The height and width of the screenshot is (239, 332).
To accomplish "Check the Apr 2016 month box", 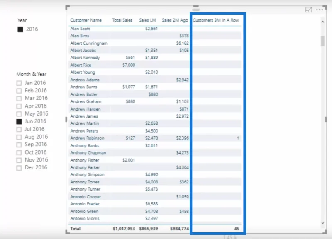I will (x=19, y=106).
